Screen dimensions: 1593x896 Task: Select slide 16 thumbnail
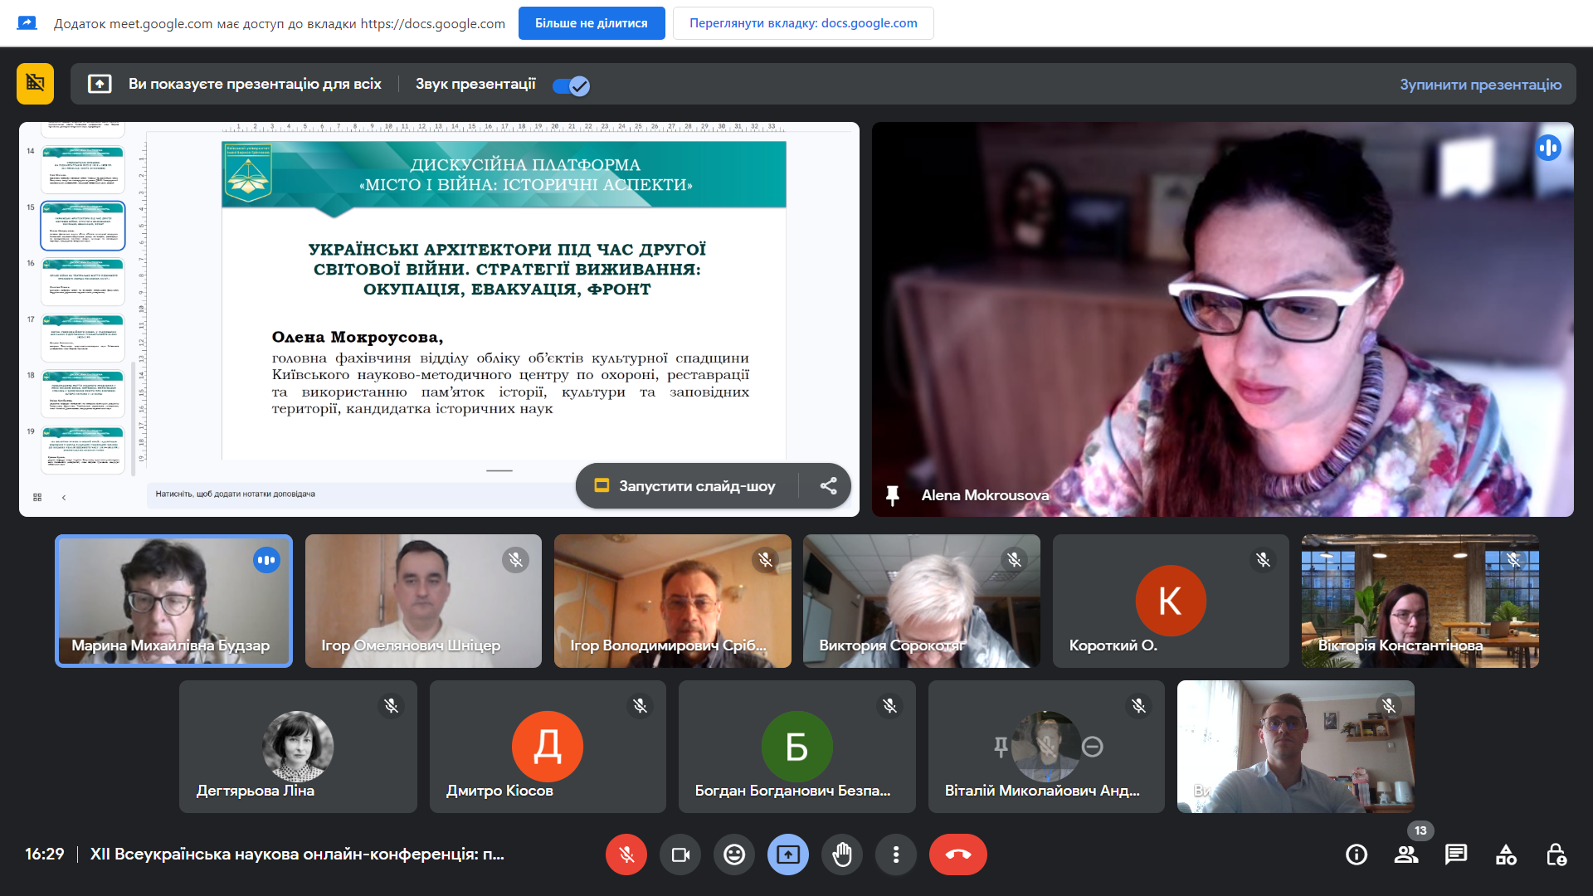coord(83,281)
